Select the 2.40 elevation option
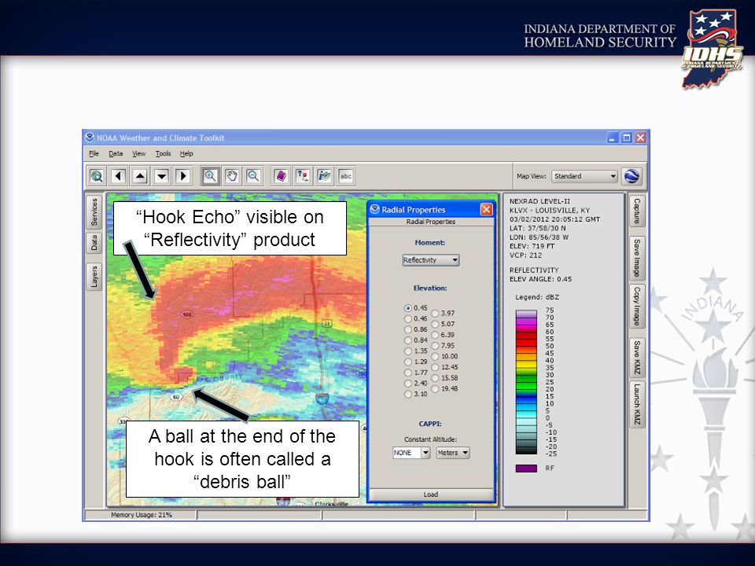755x566 pixels. tap(408, 384)
